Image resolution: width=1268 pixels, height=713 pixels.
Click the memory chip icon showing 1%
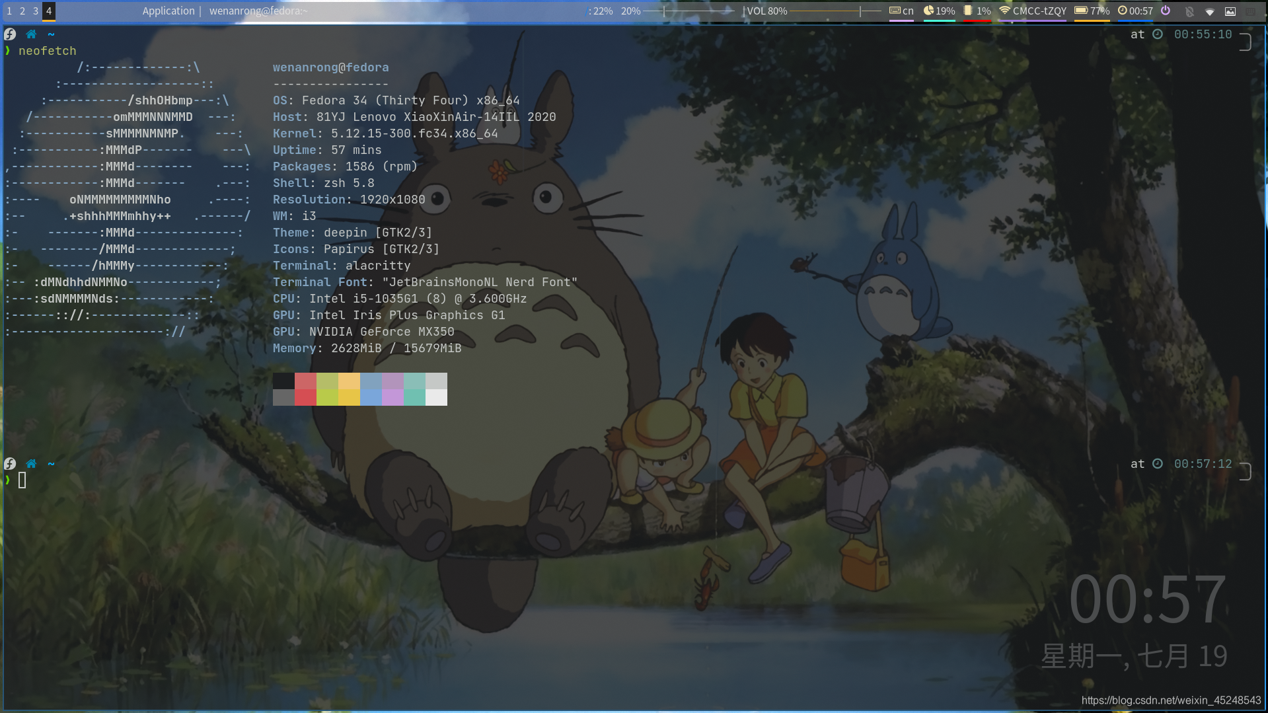coord(968,11)
